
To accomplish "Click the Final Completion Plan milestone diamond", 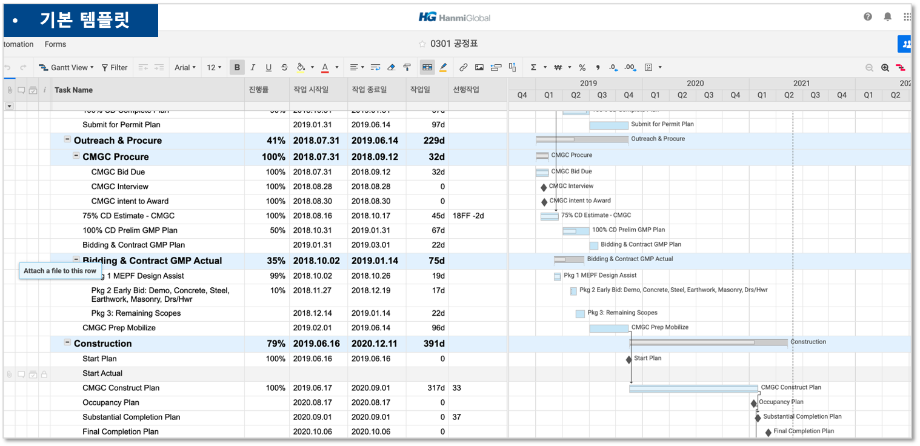I will [x=768, y=432].
